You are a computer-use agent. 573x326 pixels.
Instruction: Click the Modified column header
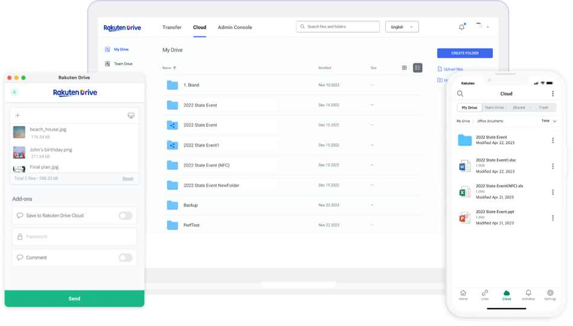pyautogui.click(x=324, y=68)
